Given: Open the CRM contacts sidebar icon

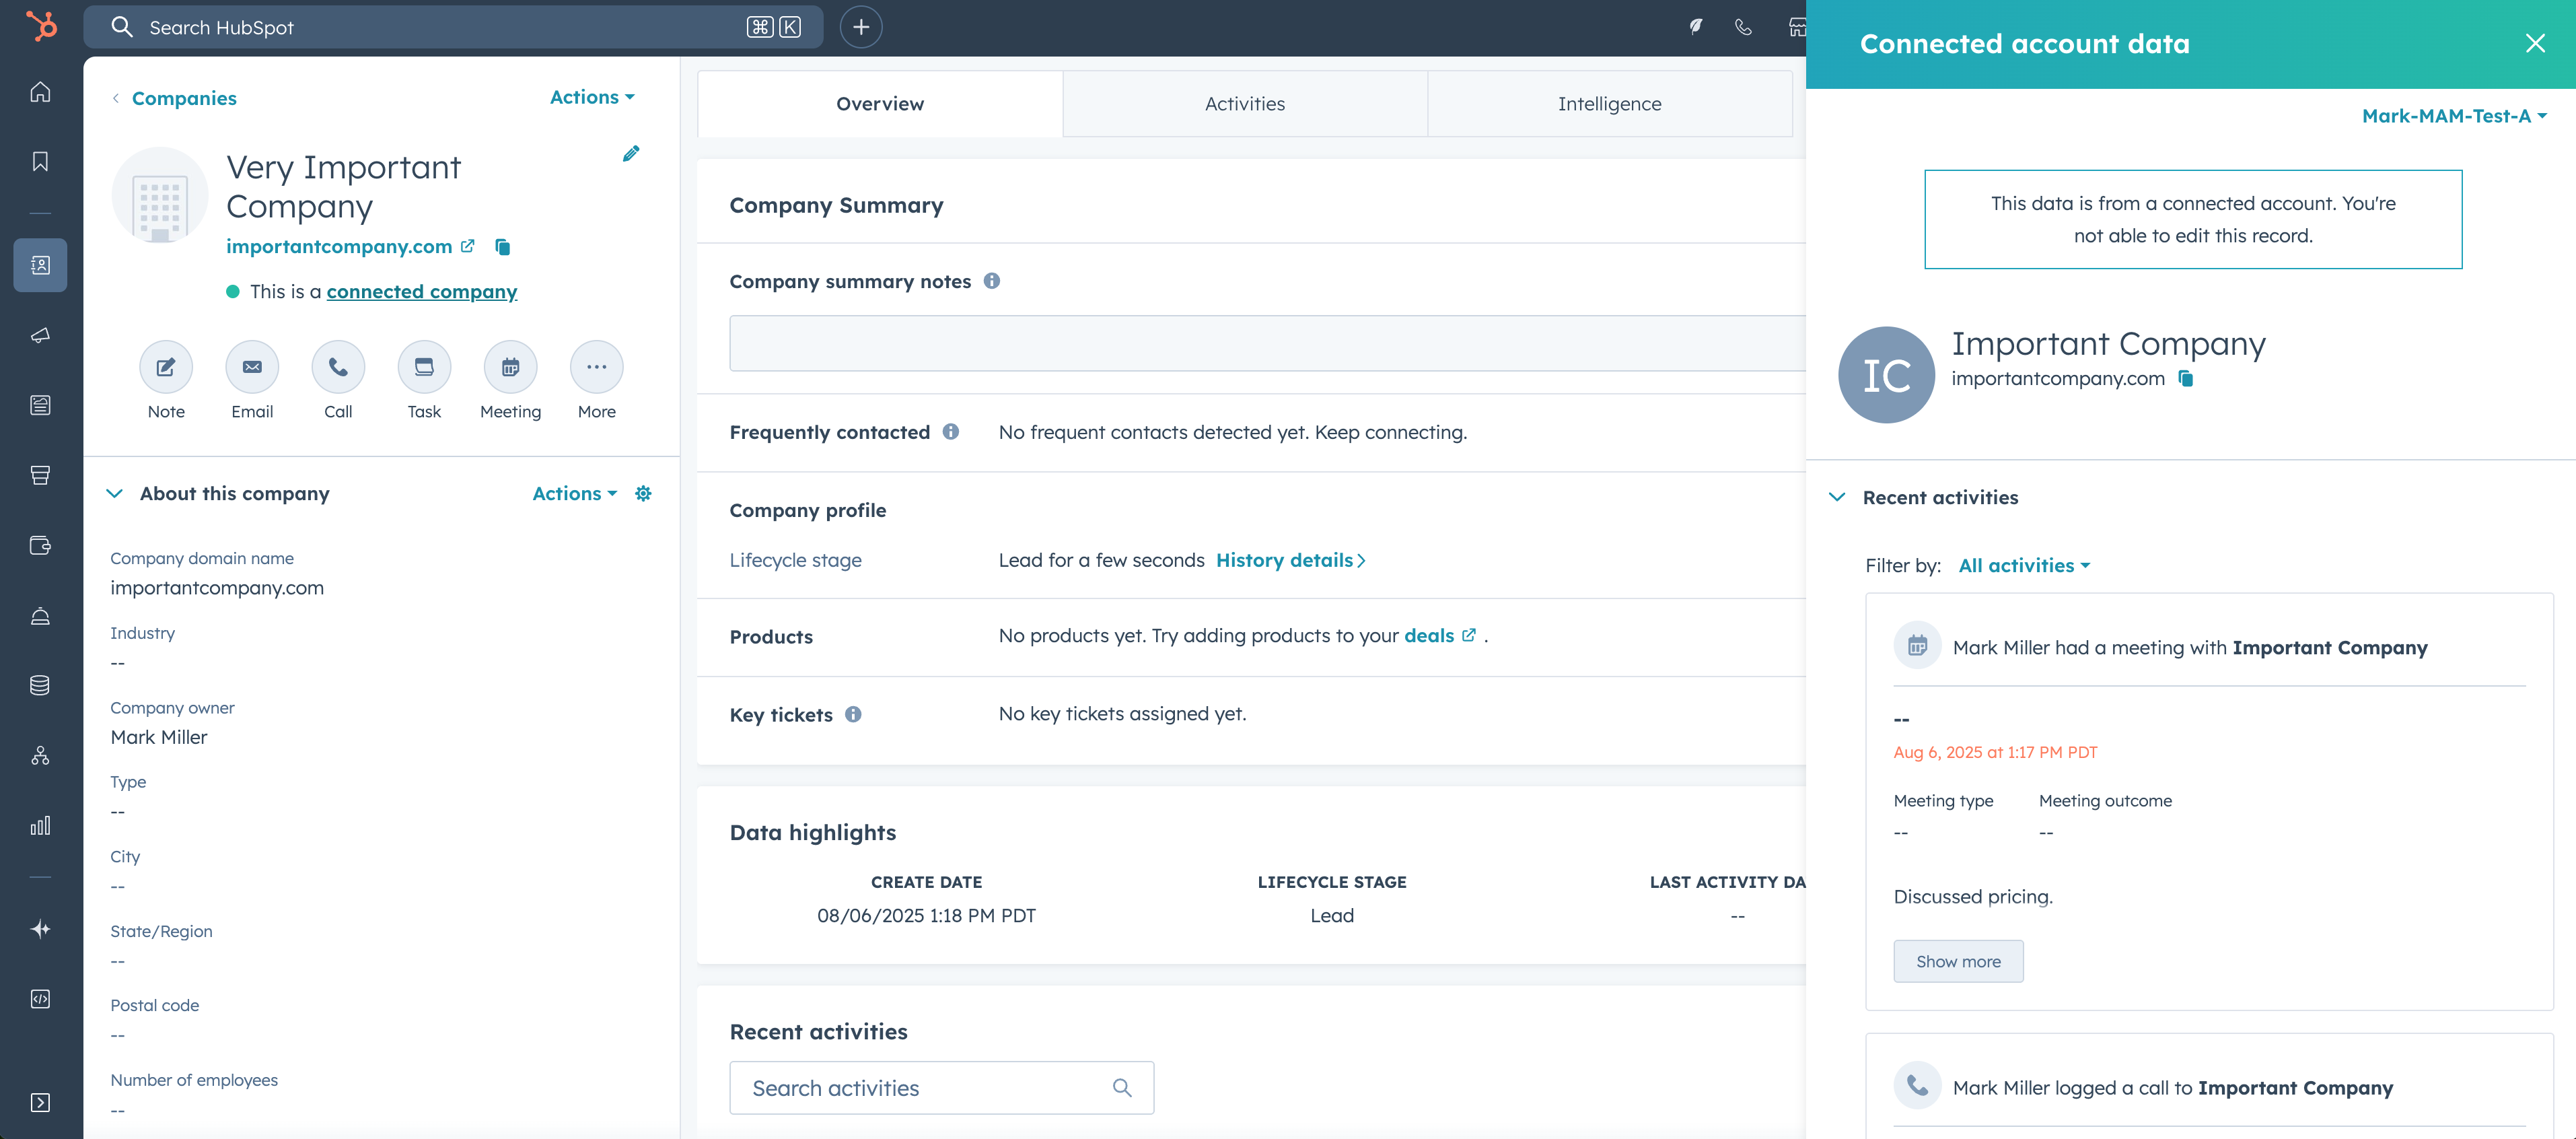Looking at the screenshot, I should click(40, 265).
